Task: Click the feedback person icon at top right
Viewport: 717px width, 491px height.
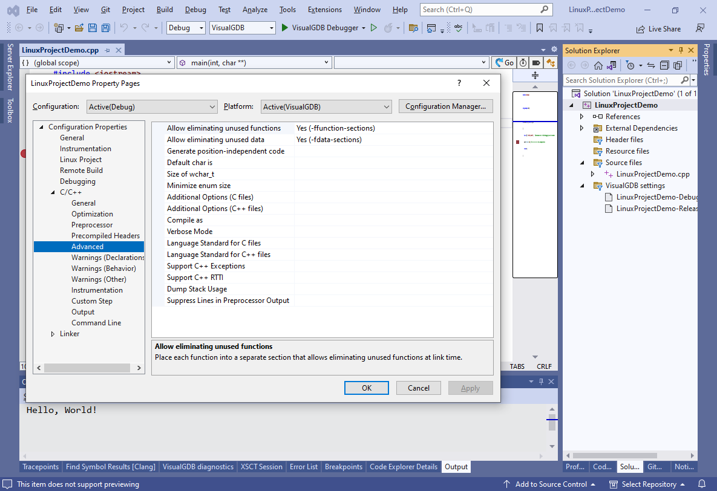Action: 700,28
